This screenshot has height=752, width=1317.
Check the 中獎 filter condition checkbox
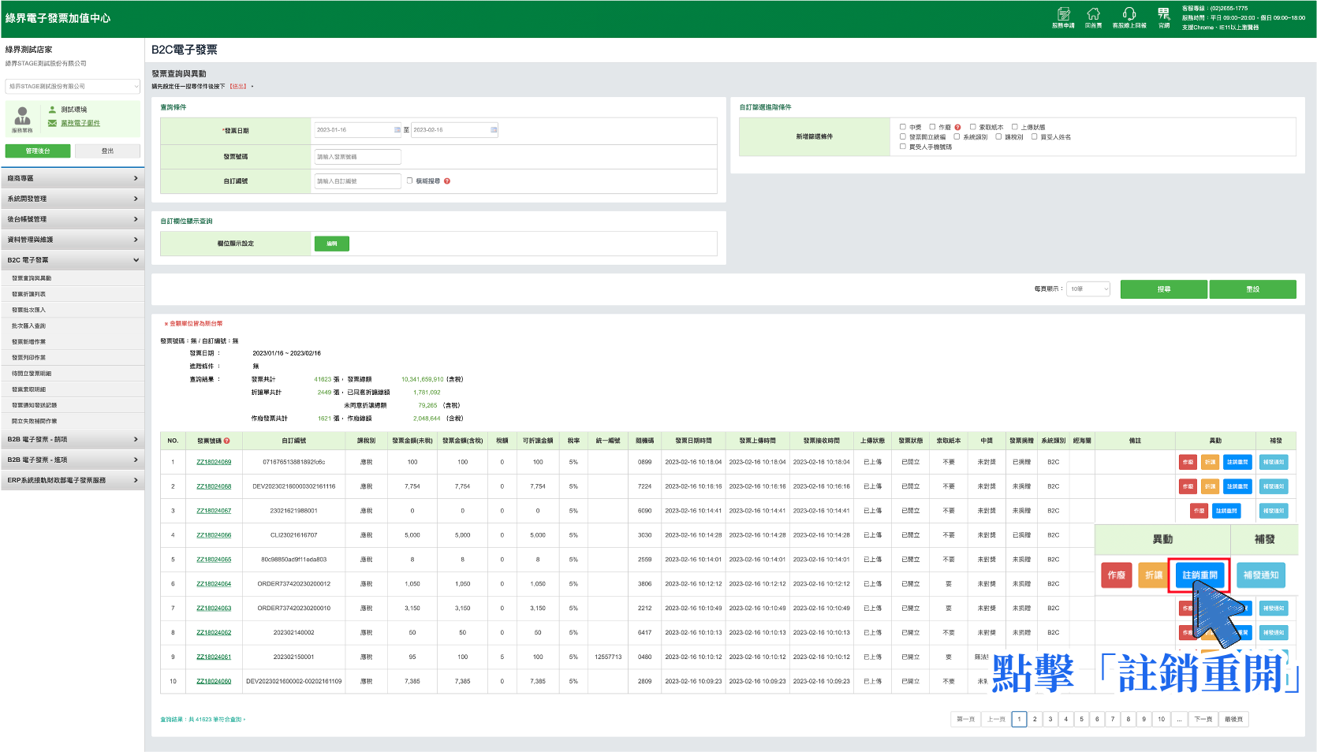pos(903,127)
